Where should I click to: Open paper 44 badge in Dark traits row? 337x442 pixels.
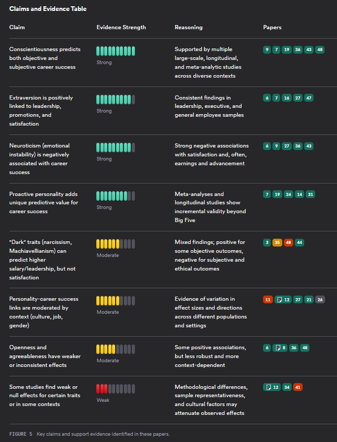coord(299,242)
